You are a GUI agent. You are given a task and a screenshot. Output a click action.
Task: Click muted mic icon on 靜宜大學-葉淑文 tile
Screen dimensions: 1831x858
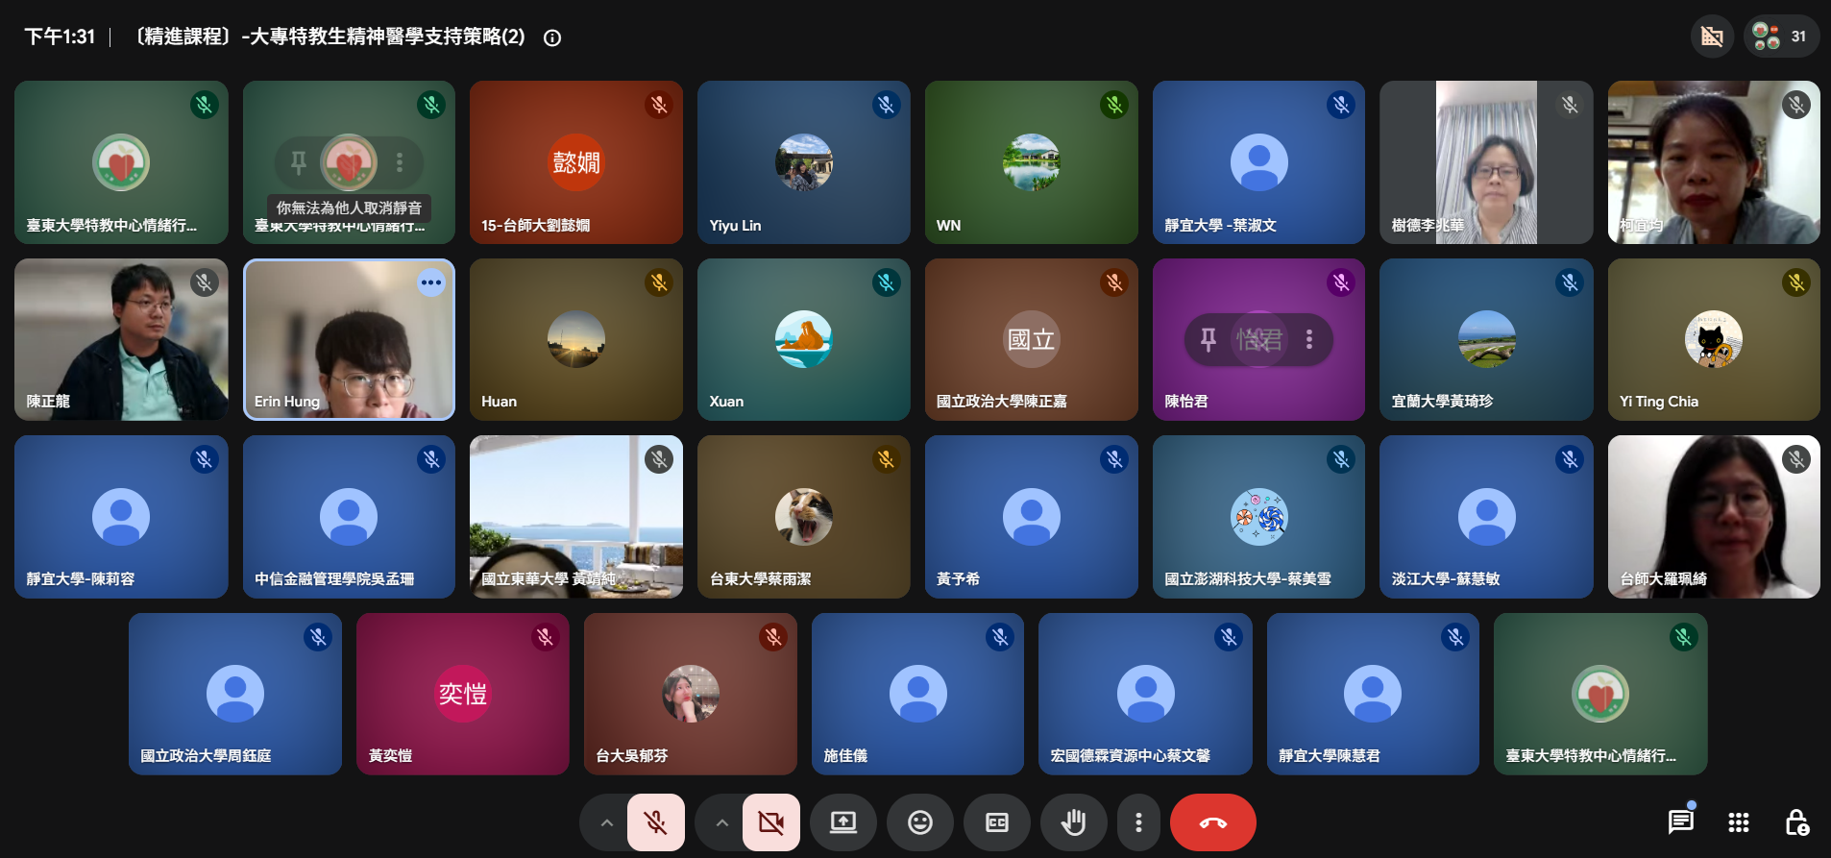coord(1342,105)
